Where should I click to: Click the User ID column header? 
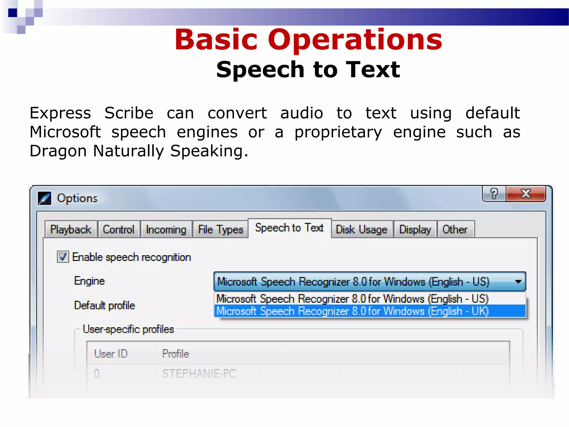point(122,353)
